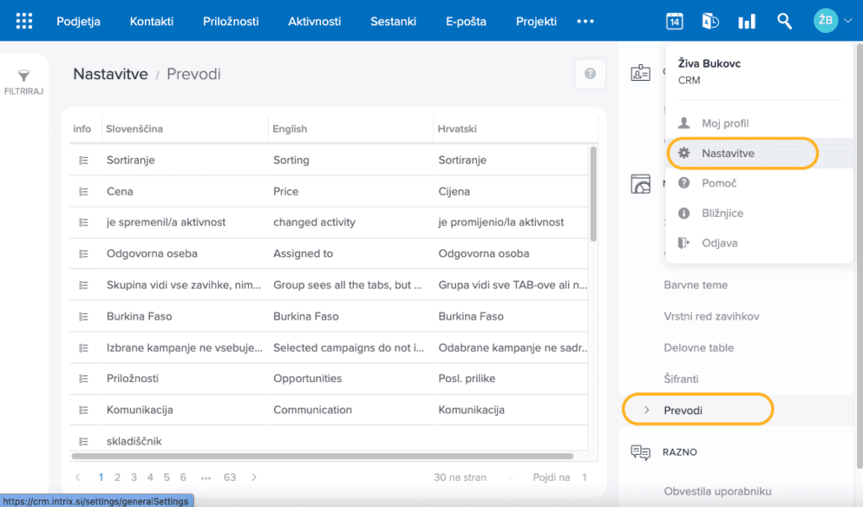Open the apps grid launcher icon
The width and height of the screenshot is (863, 507).
pyautogui.click(x=24, y=21)
